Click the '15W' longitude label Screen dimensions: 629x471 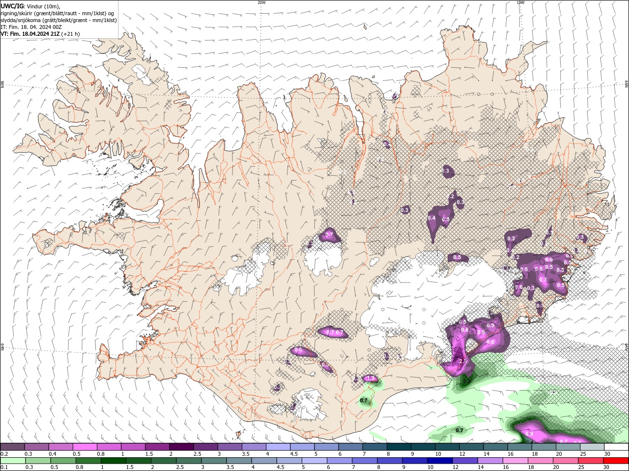coord(520,2)
